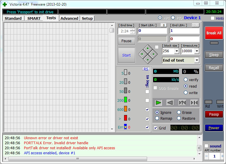Click the reverse scan arrow icon

point(170,103)
